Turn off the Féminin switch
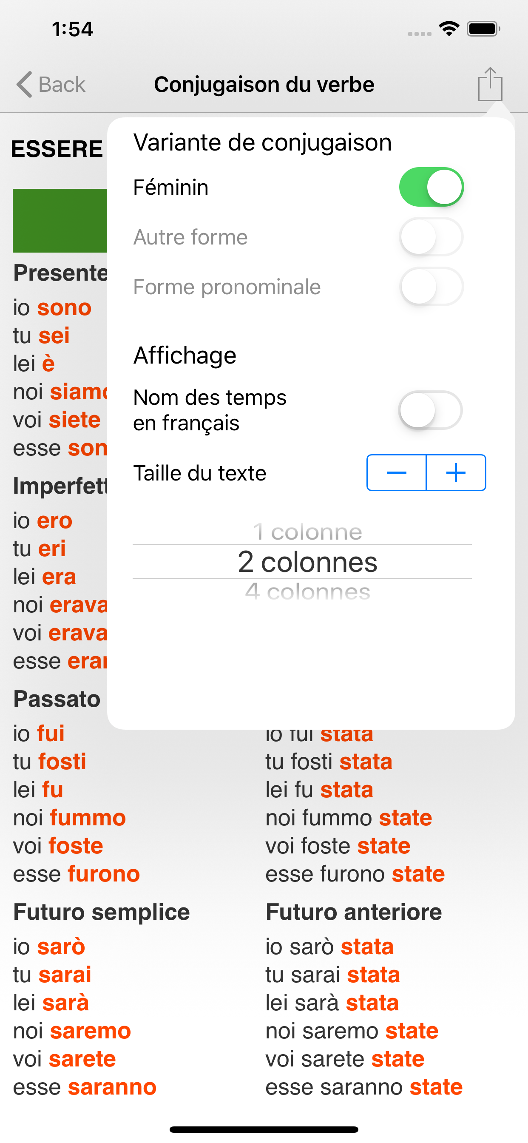Viewport: 528px width, 1143px height. [x=431, y=187]
